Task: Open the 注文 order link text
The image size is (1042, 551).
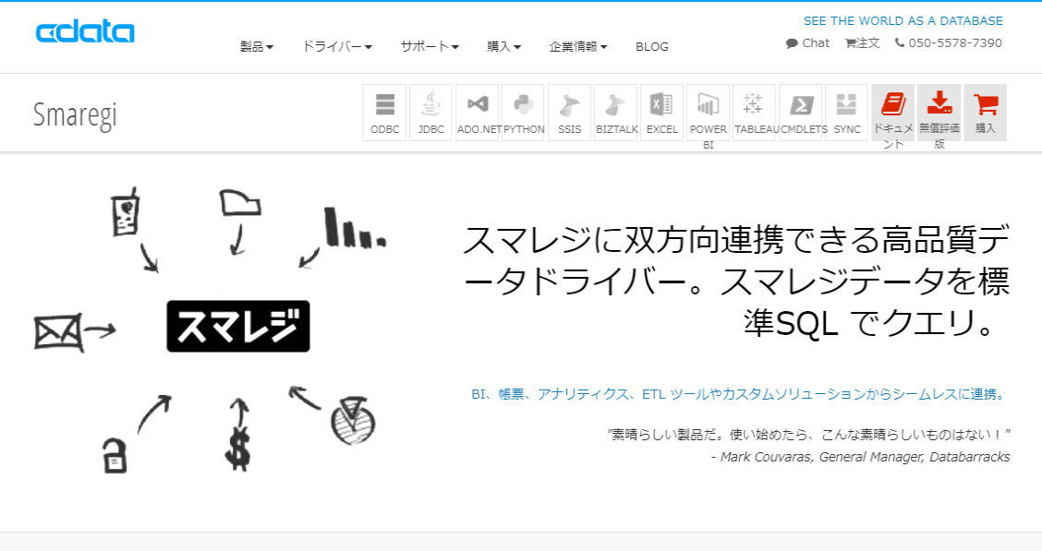Action: [868, 43]
